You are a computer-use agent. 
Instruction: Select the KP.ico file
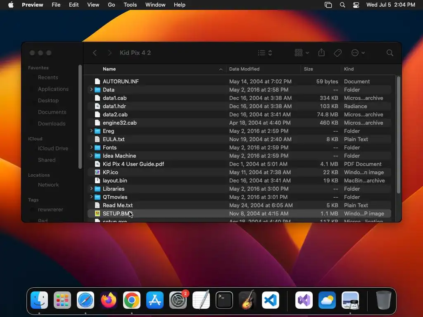tap(239, 172)
